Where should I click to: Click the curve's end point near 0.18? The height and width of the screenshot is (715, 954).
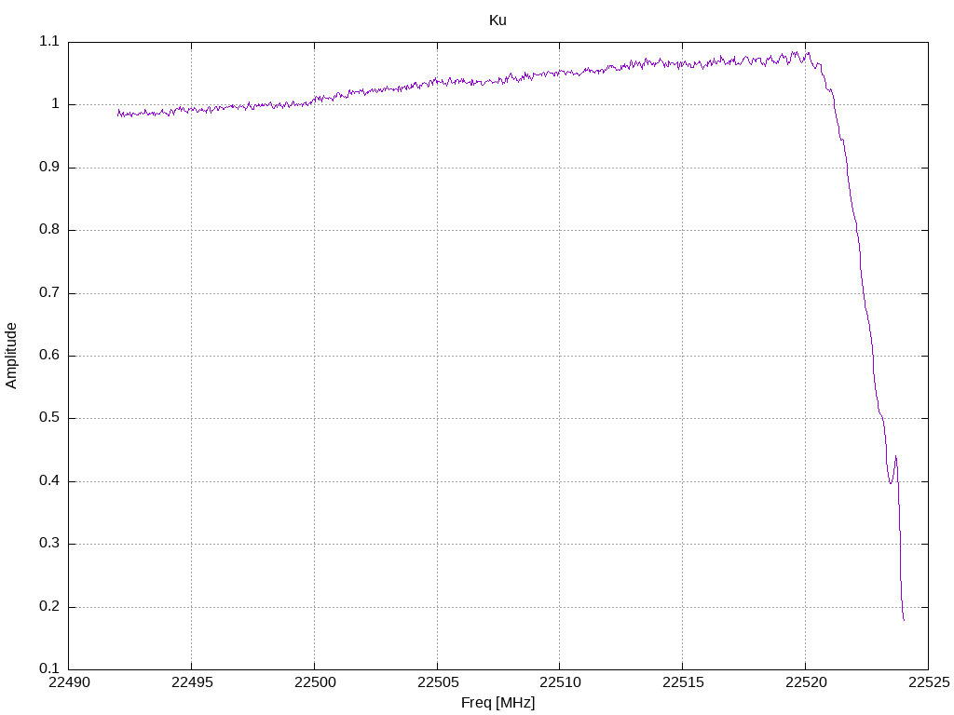click(904, 619)
